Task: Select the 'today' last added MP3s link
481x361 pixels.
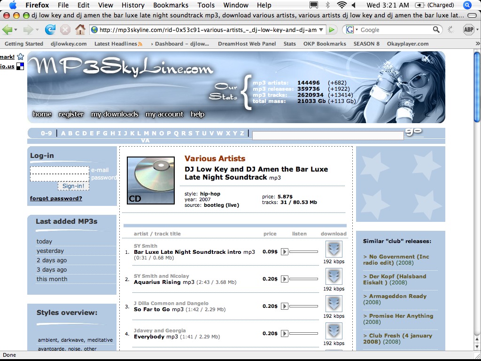Action: coord(45,242)
